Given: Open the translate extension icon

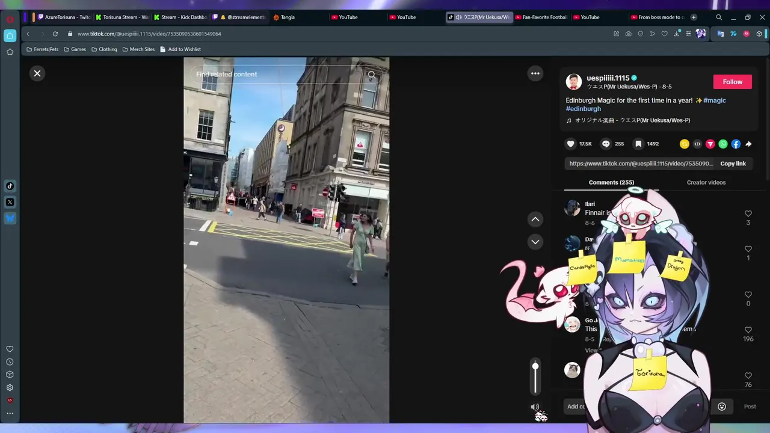Looking at the screenshot, I should [721, 34].
